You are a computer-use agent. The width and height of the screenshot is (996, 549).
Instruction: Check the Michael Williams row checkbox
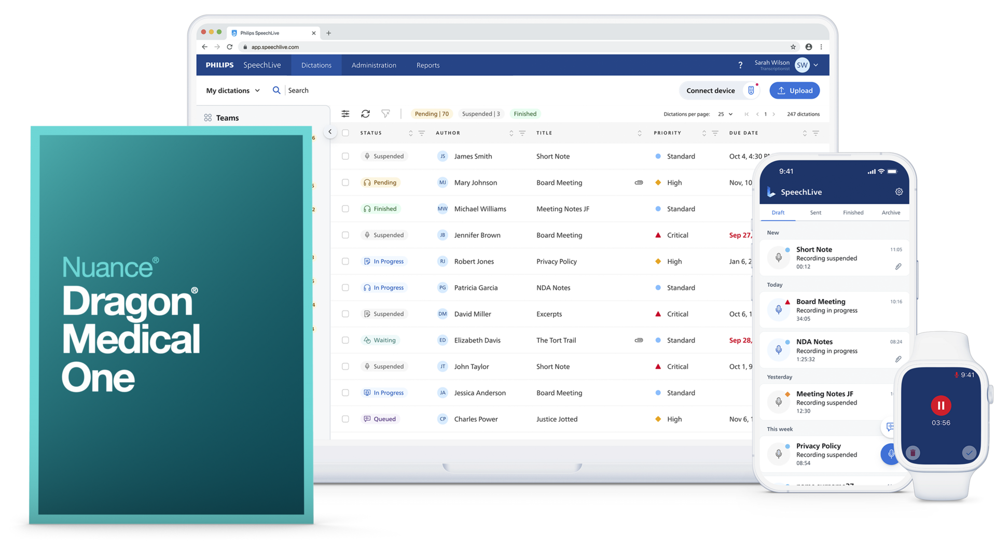point(345,209)
